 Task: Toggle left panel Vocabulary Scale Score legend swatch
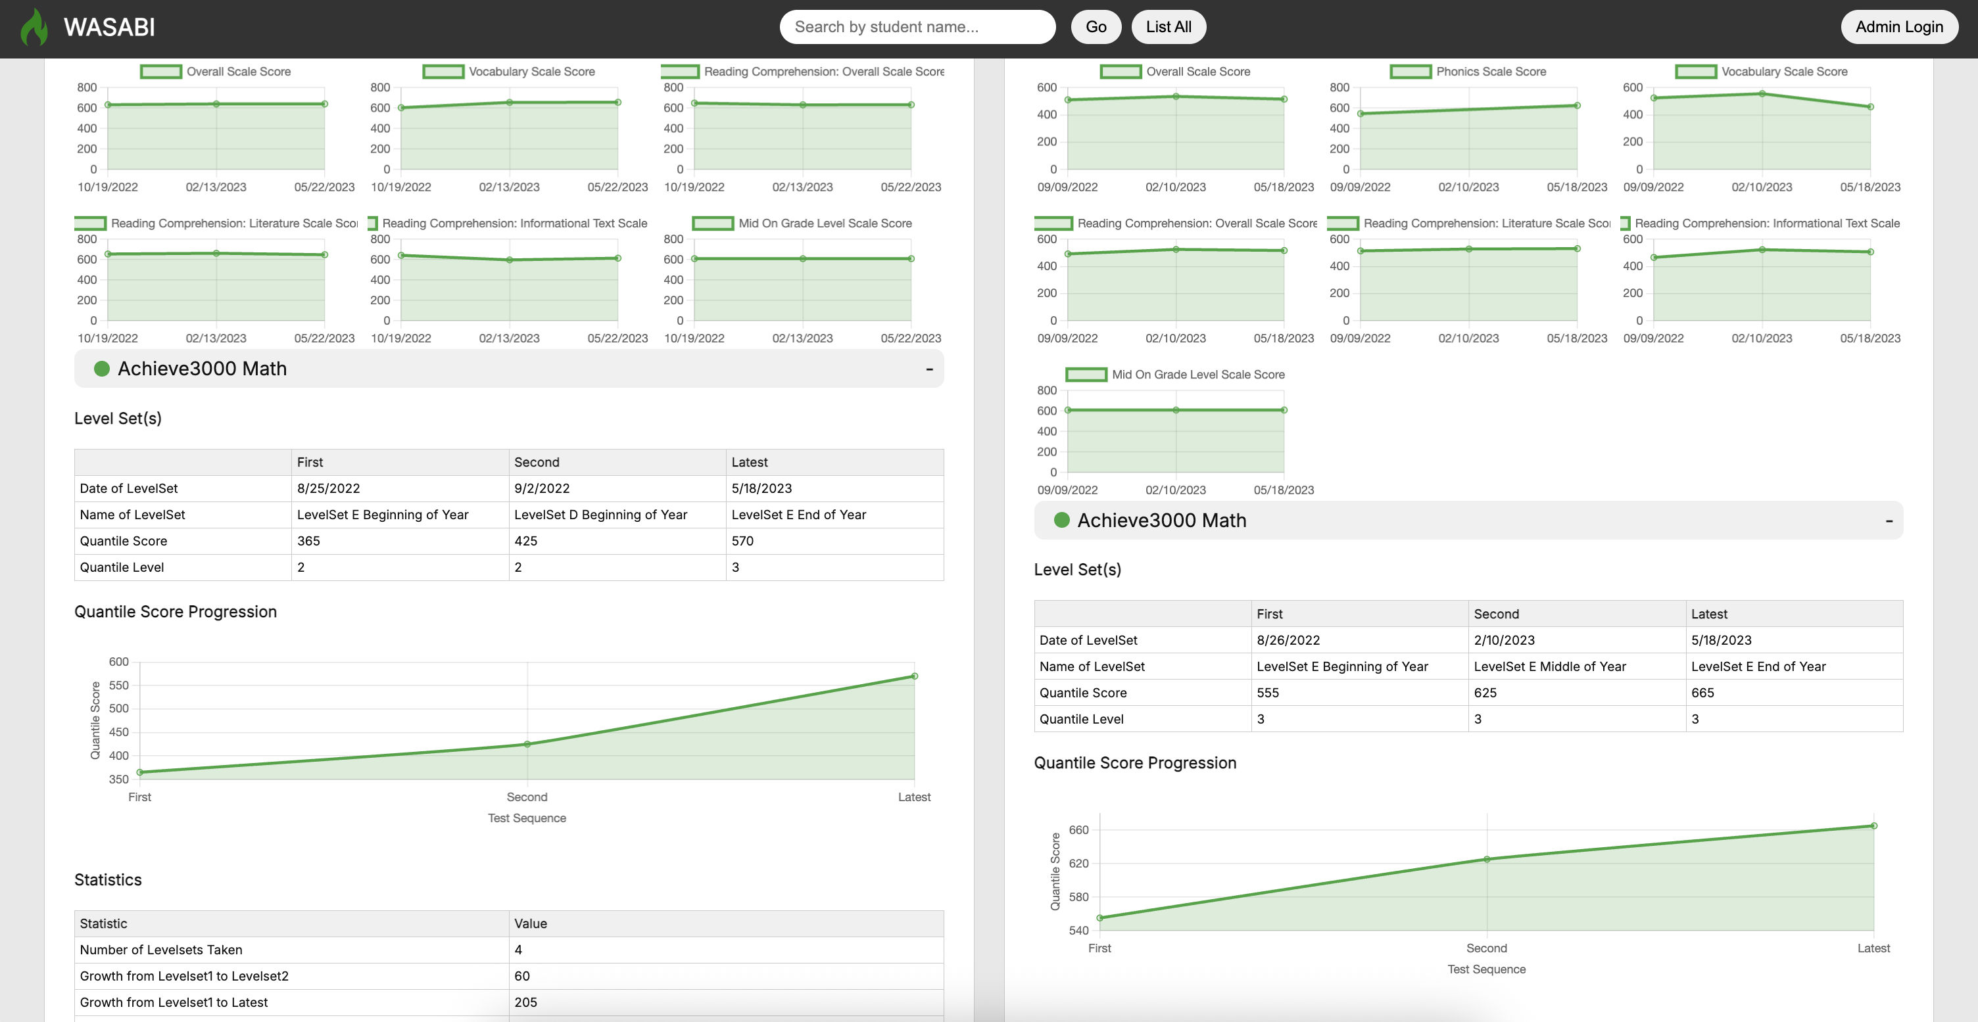pyautogui.click(x=443, y=72)
